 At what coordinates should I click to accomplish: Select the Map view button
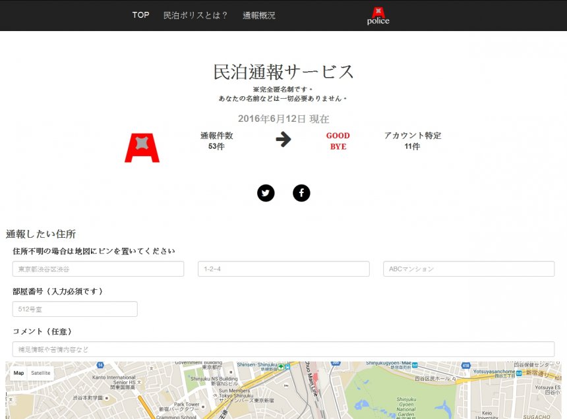19,373
